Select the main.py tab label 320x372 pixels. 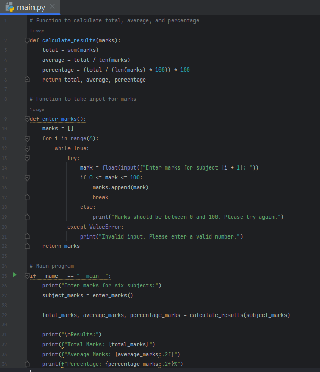click(x=31, y=7)
